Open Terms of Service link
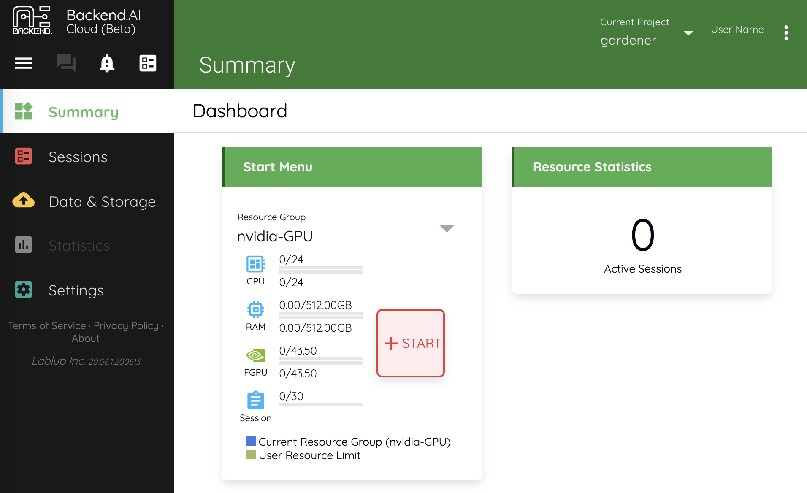Image resolution: width=807 pixels, height=493 pixels. (47, 326)
